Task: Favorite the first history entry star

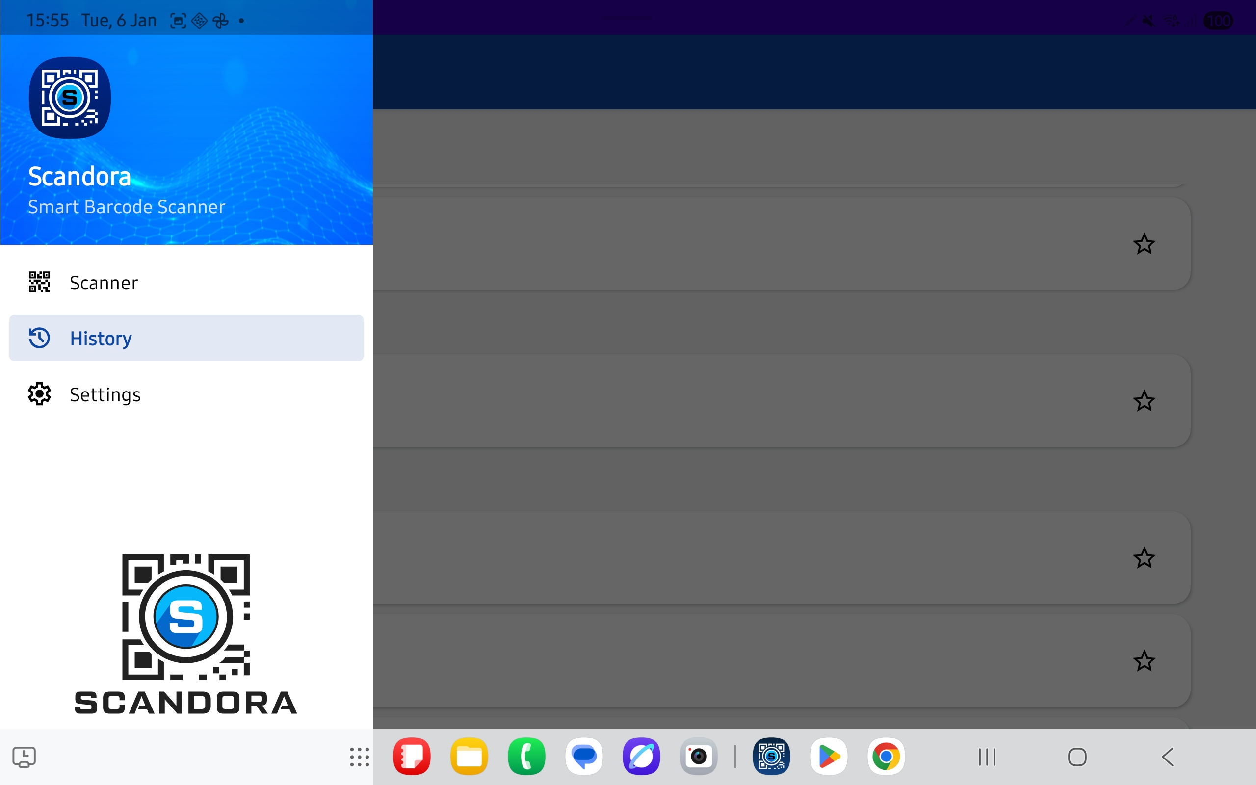Action: pyautogui.click(x=1144, y=244)
